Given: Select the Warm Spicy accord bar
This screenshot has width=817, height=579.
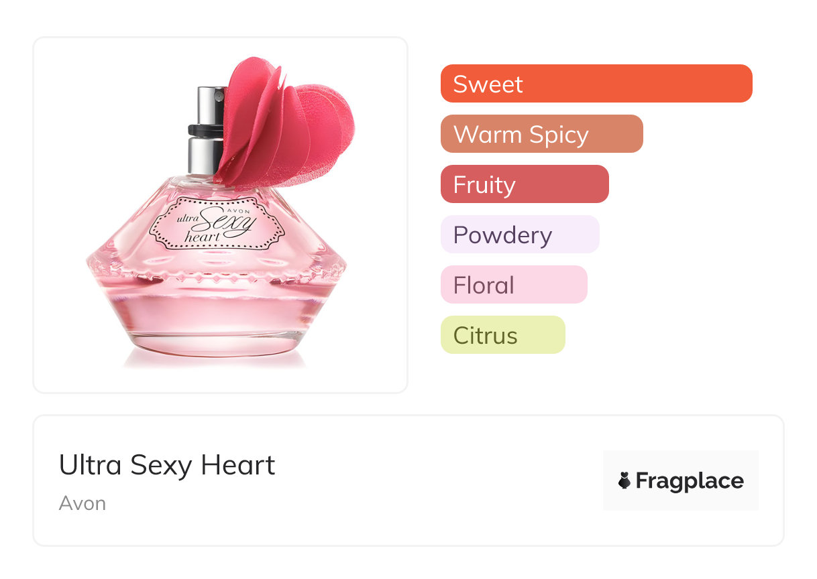Looking at the screenshot, I should [x=541, y=134].
